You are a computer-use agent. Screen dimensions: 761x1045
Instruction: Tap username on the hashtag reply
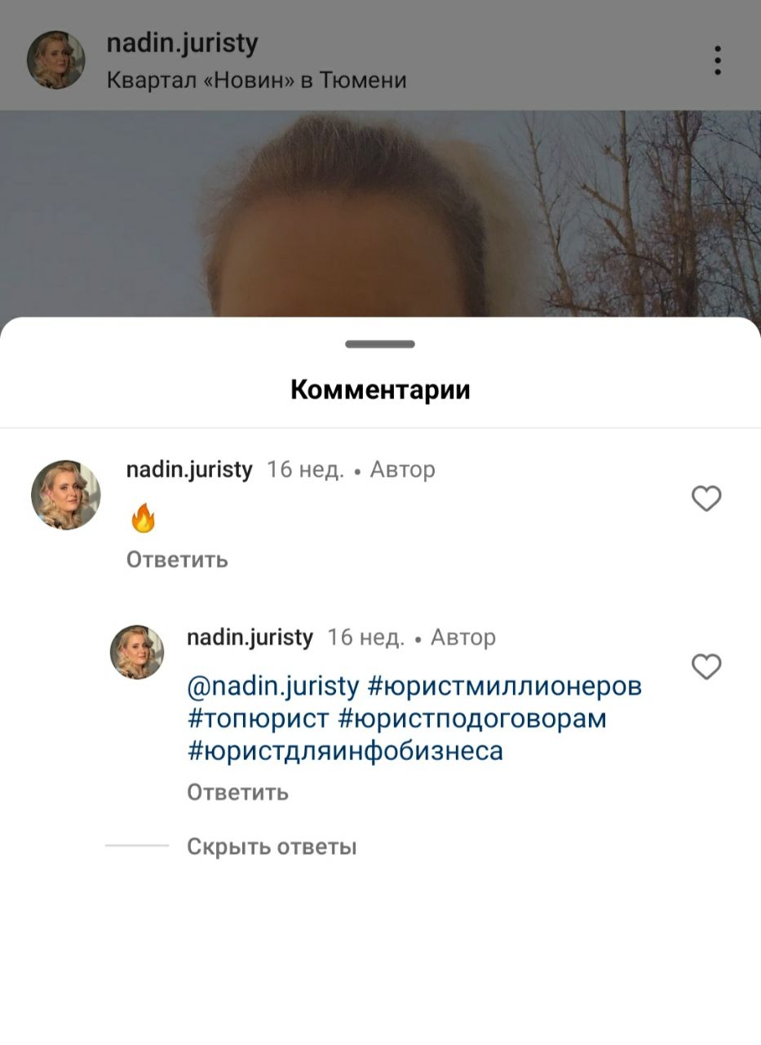(x=250, y=637)
